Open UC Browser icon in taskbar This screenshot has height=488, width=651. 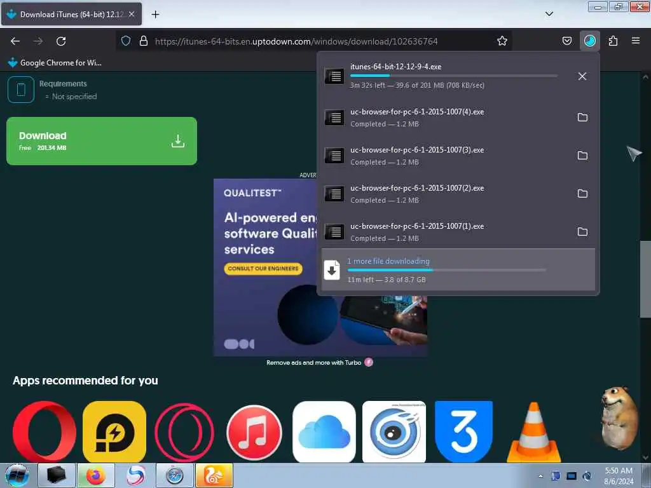pos(214,475)
